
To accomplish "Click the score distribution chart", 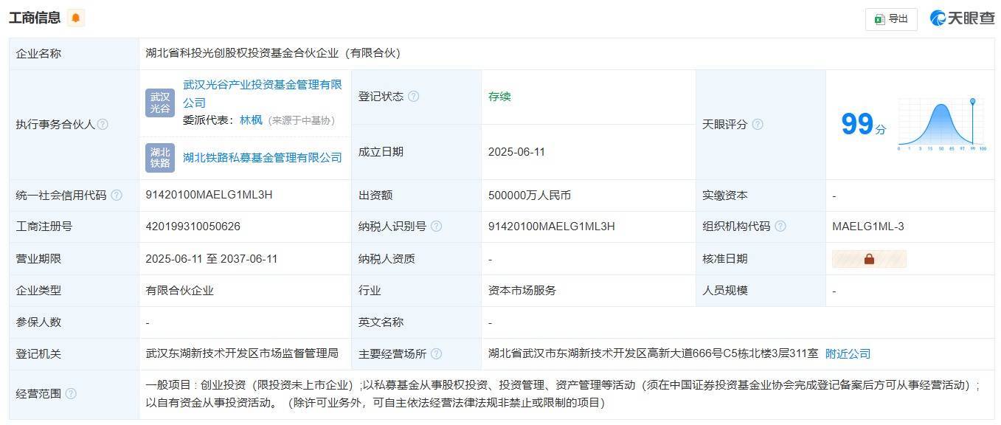I will 942,125.
